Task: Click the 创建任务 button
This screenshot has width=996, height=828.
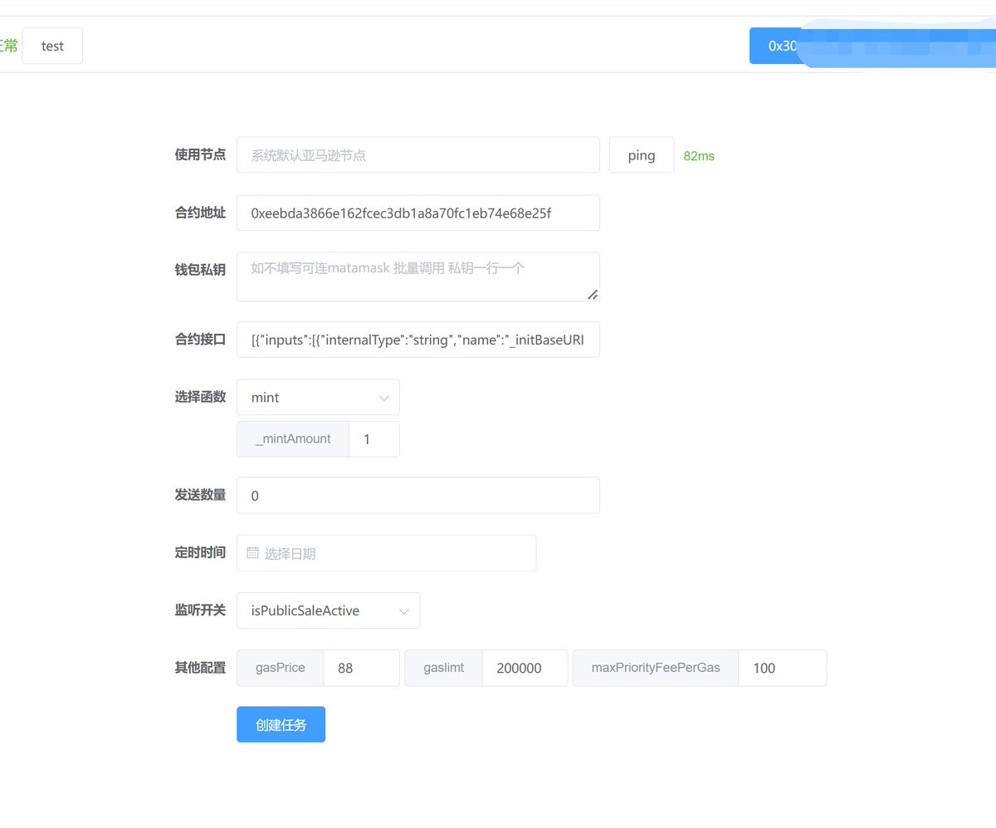Action: point(281,724)
